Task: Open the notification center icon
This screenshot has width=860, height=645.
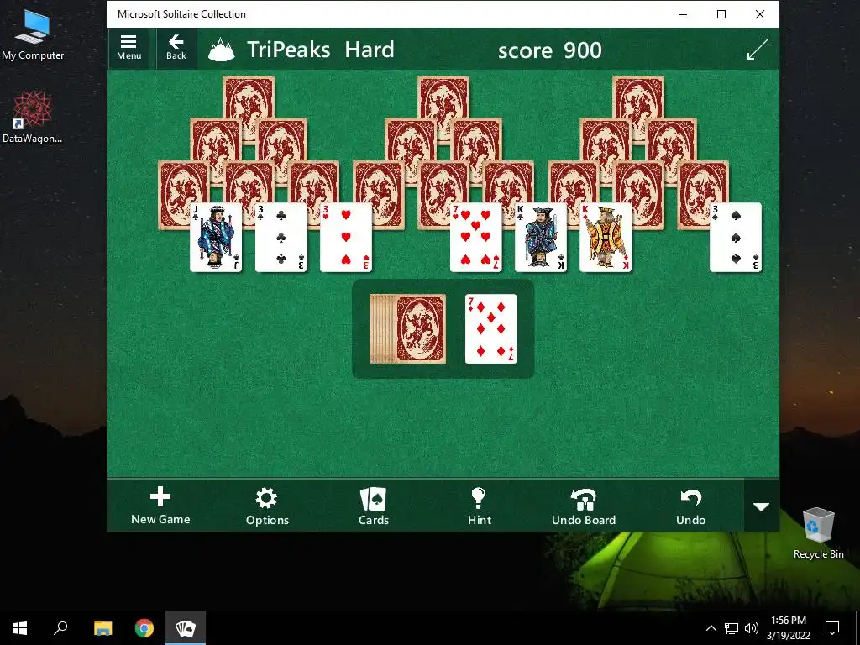Action: pos(832,628)
